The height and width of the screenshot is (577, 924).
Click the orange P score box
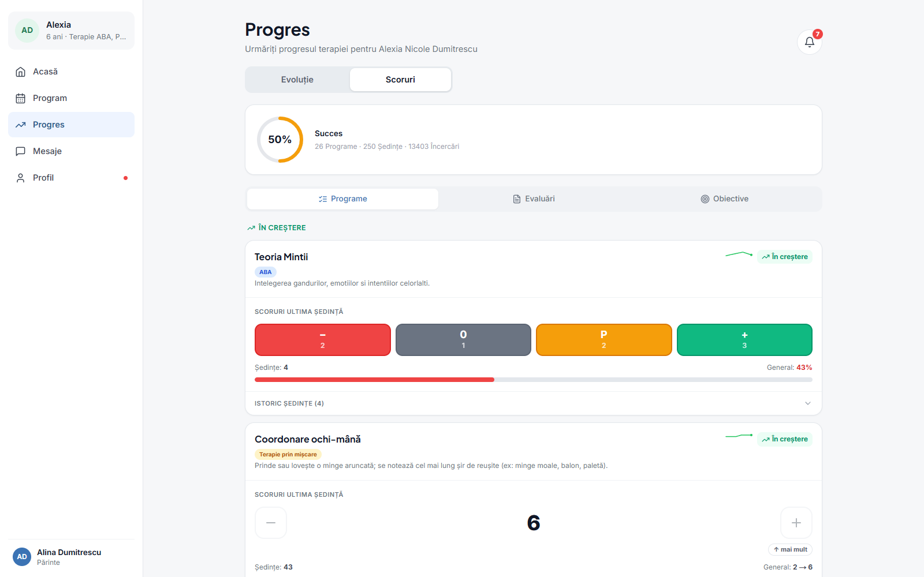point(604,340)
